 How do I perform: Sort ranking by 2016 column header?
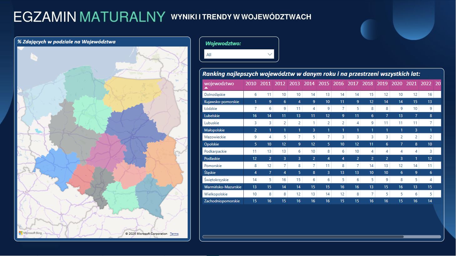[x=338, y=83]
